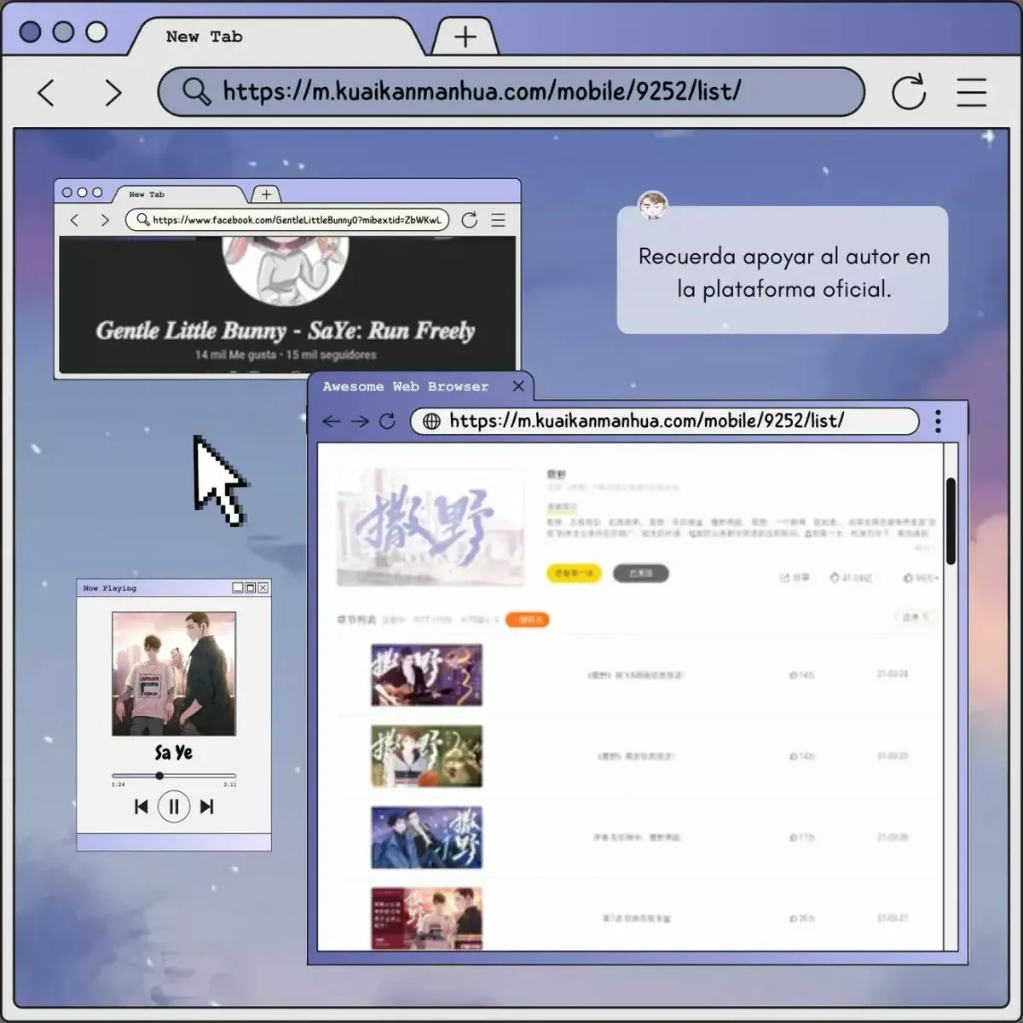Minimize the Now Playing window
This screenshot has width=1023, height=1023.
[x=238, y=587]
